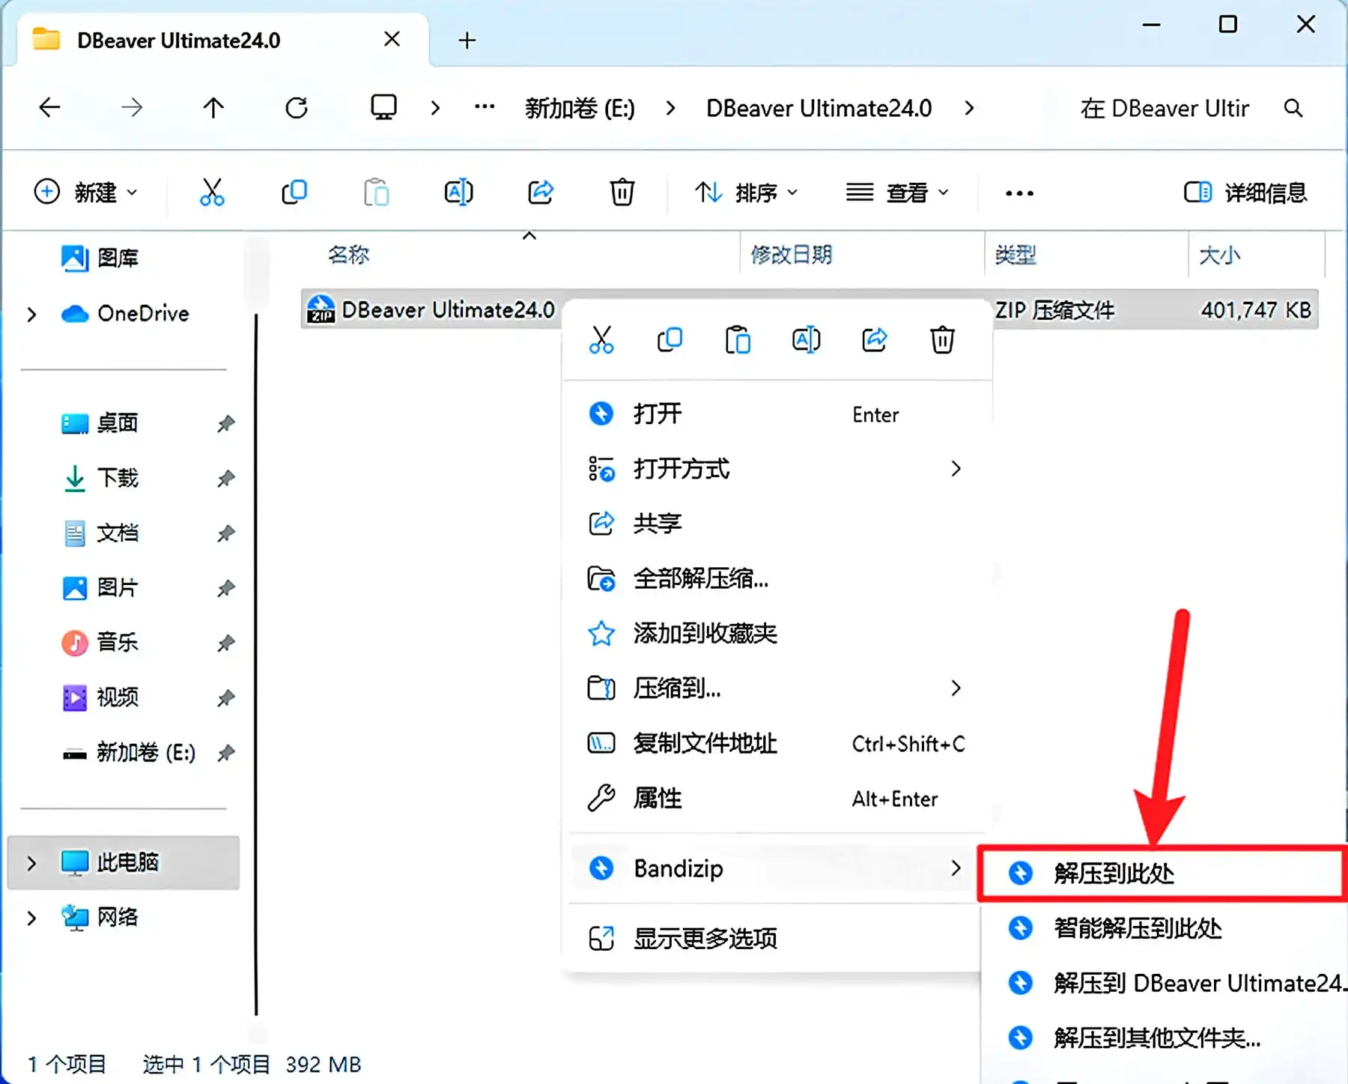1348x1084 pixels.
Task: Expand the 此电脑 tree node
Action: tap(31, 863)
